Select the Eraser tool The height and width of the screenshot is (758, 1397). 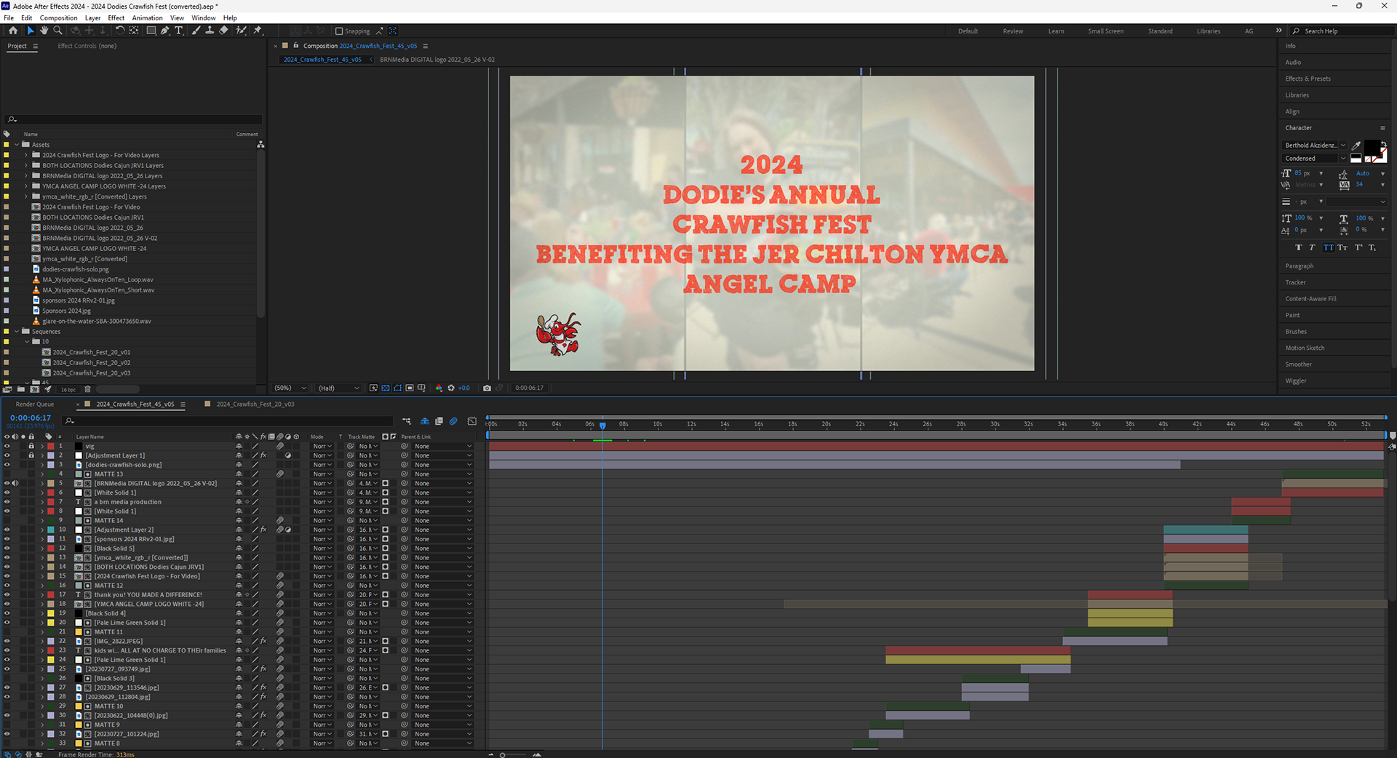223,31
